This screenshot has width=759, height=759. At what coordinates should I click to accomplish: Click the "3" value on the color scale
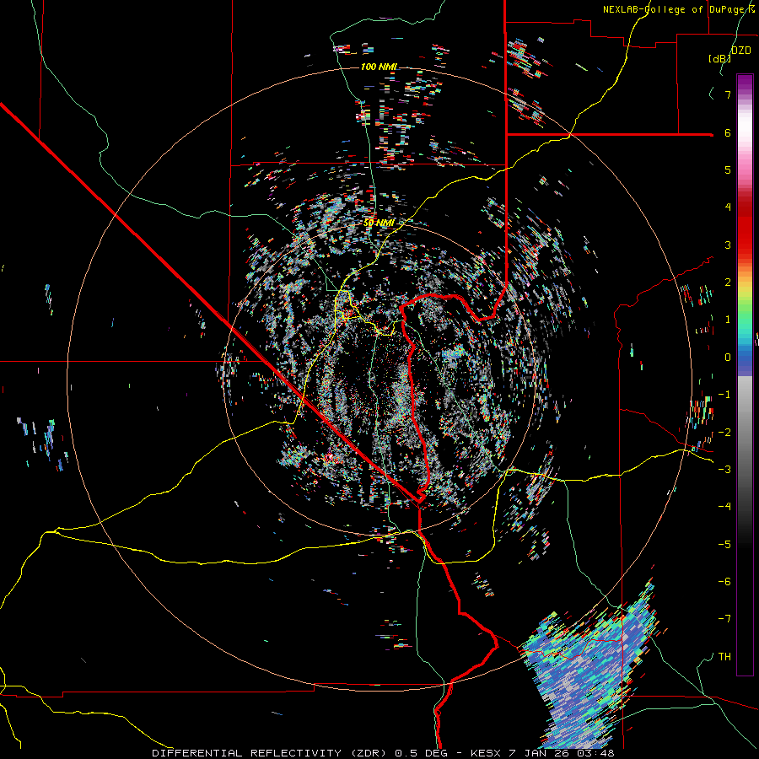point(728,245)
